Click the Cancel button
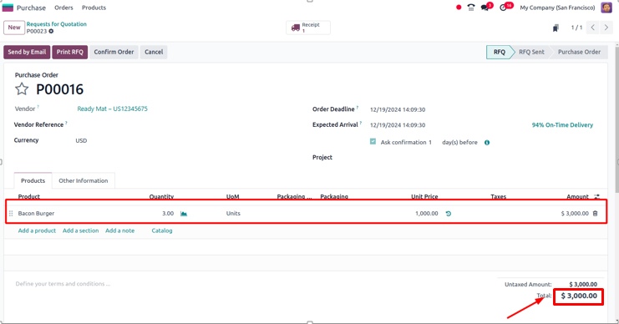619x324 pixels. 154,52
